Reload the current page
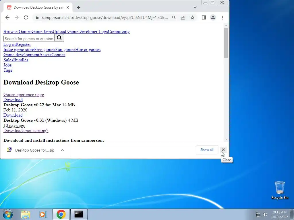Viewport: 294px width, 220px height. pyautogui.click(x=26, y=17)
